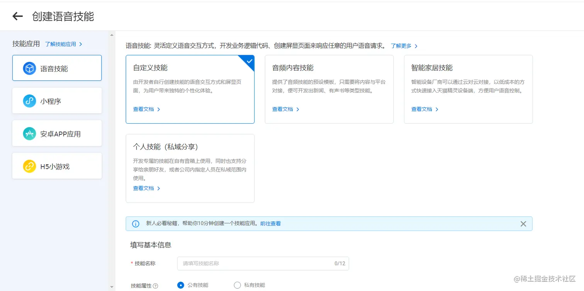Focus the 技能名称 input field
The width and height of the screenshot is (584, 291).
click(x=263, y=264)
